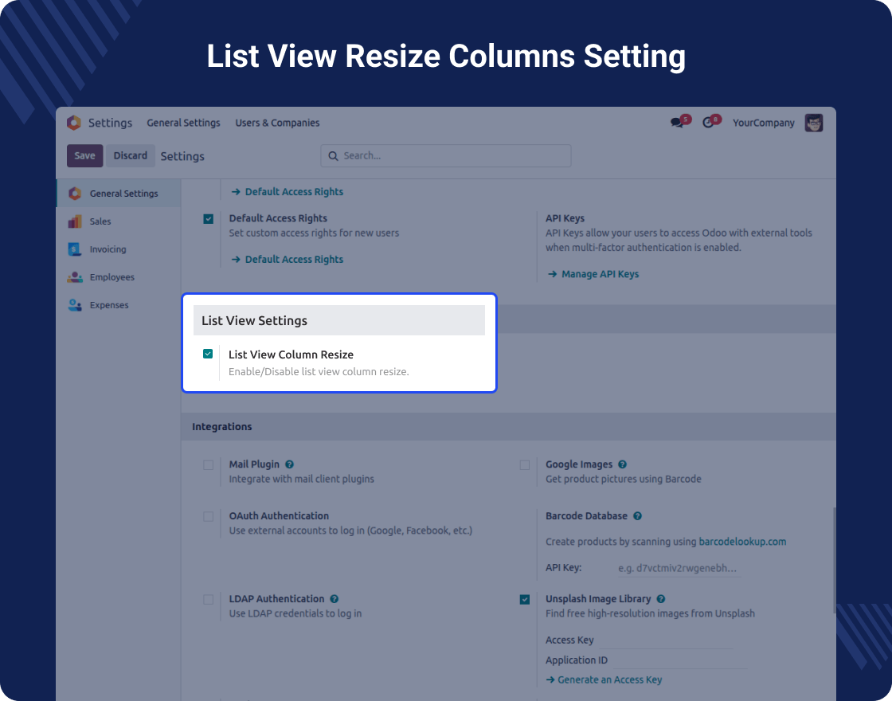892x701 pixels.
Task: Click the arrow icon beside Manage API Keys
Action: pyautogui.click(x=552, y=274)
